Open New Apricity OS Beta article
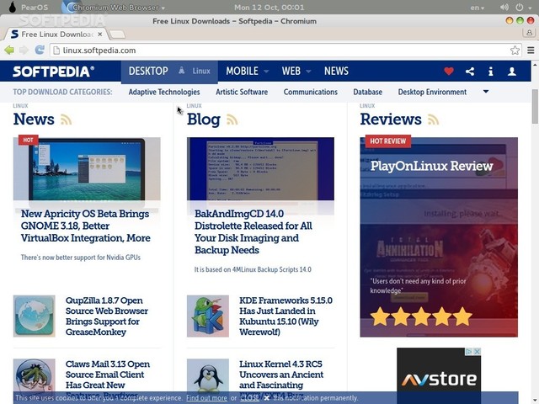The height and width of the screenshot is (404, 539). 86,226
